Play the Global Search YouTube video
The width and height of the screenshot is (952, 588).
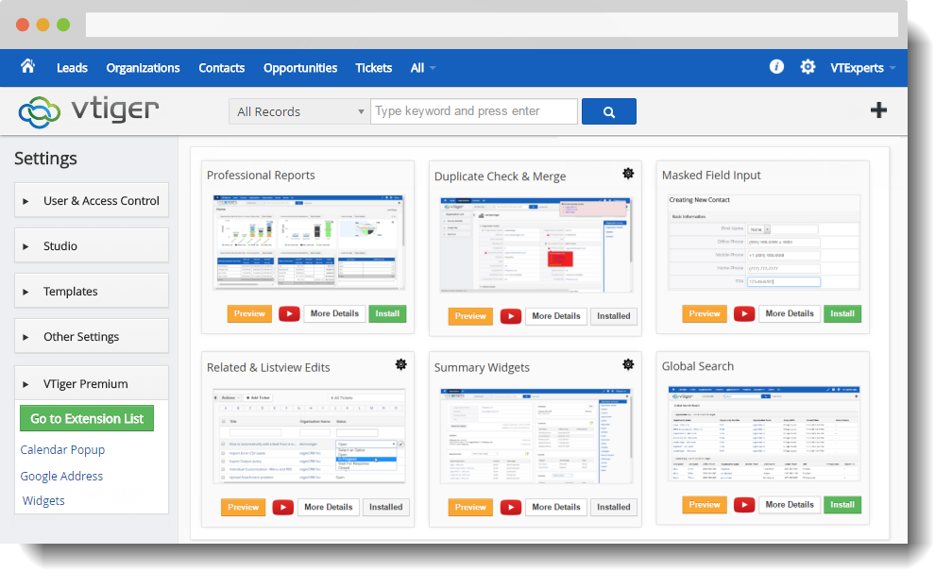(x=744, y=505)
